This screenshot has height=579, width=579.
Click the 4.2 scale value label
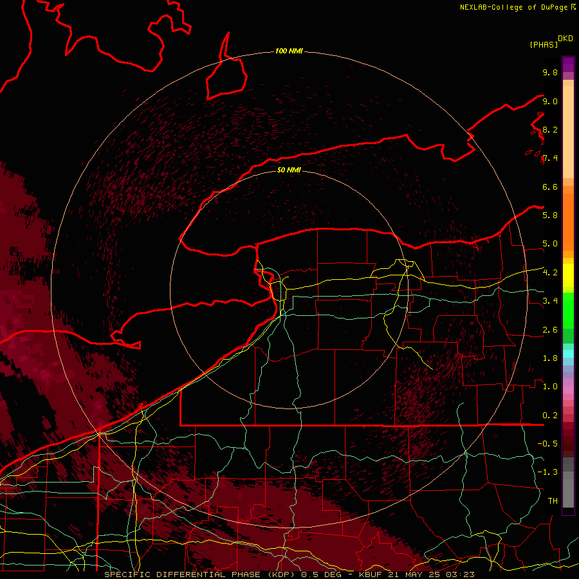550,273
